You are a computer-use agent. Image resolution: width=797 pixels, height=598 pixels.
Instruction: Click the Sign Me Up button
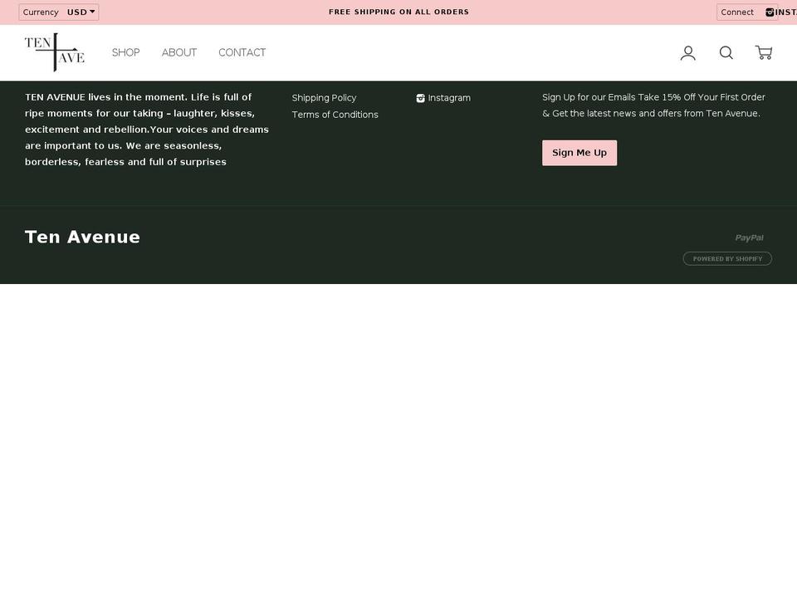pyautogui.click(x=579, y=153)
